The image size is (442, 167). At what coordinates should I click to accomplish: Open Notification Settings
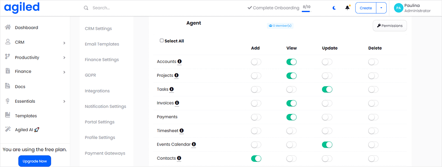[x=105, y=107]
